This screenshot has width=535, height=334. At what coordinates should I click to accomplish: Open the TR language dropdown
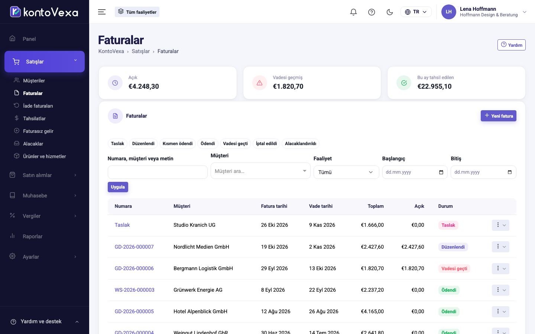416,12
